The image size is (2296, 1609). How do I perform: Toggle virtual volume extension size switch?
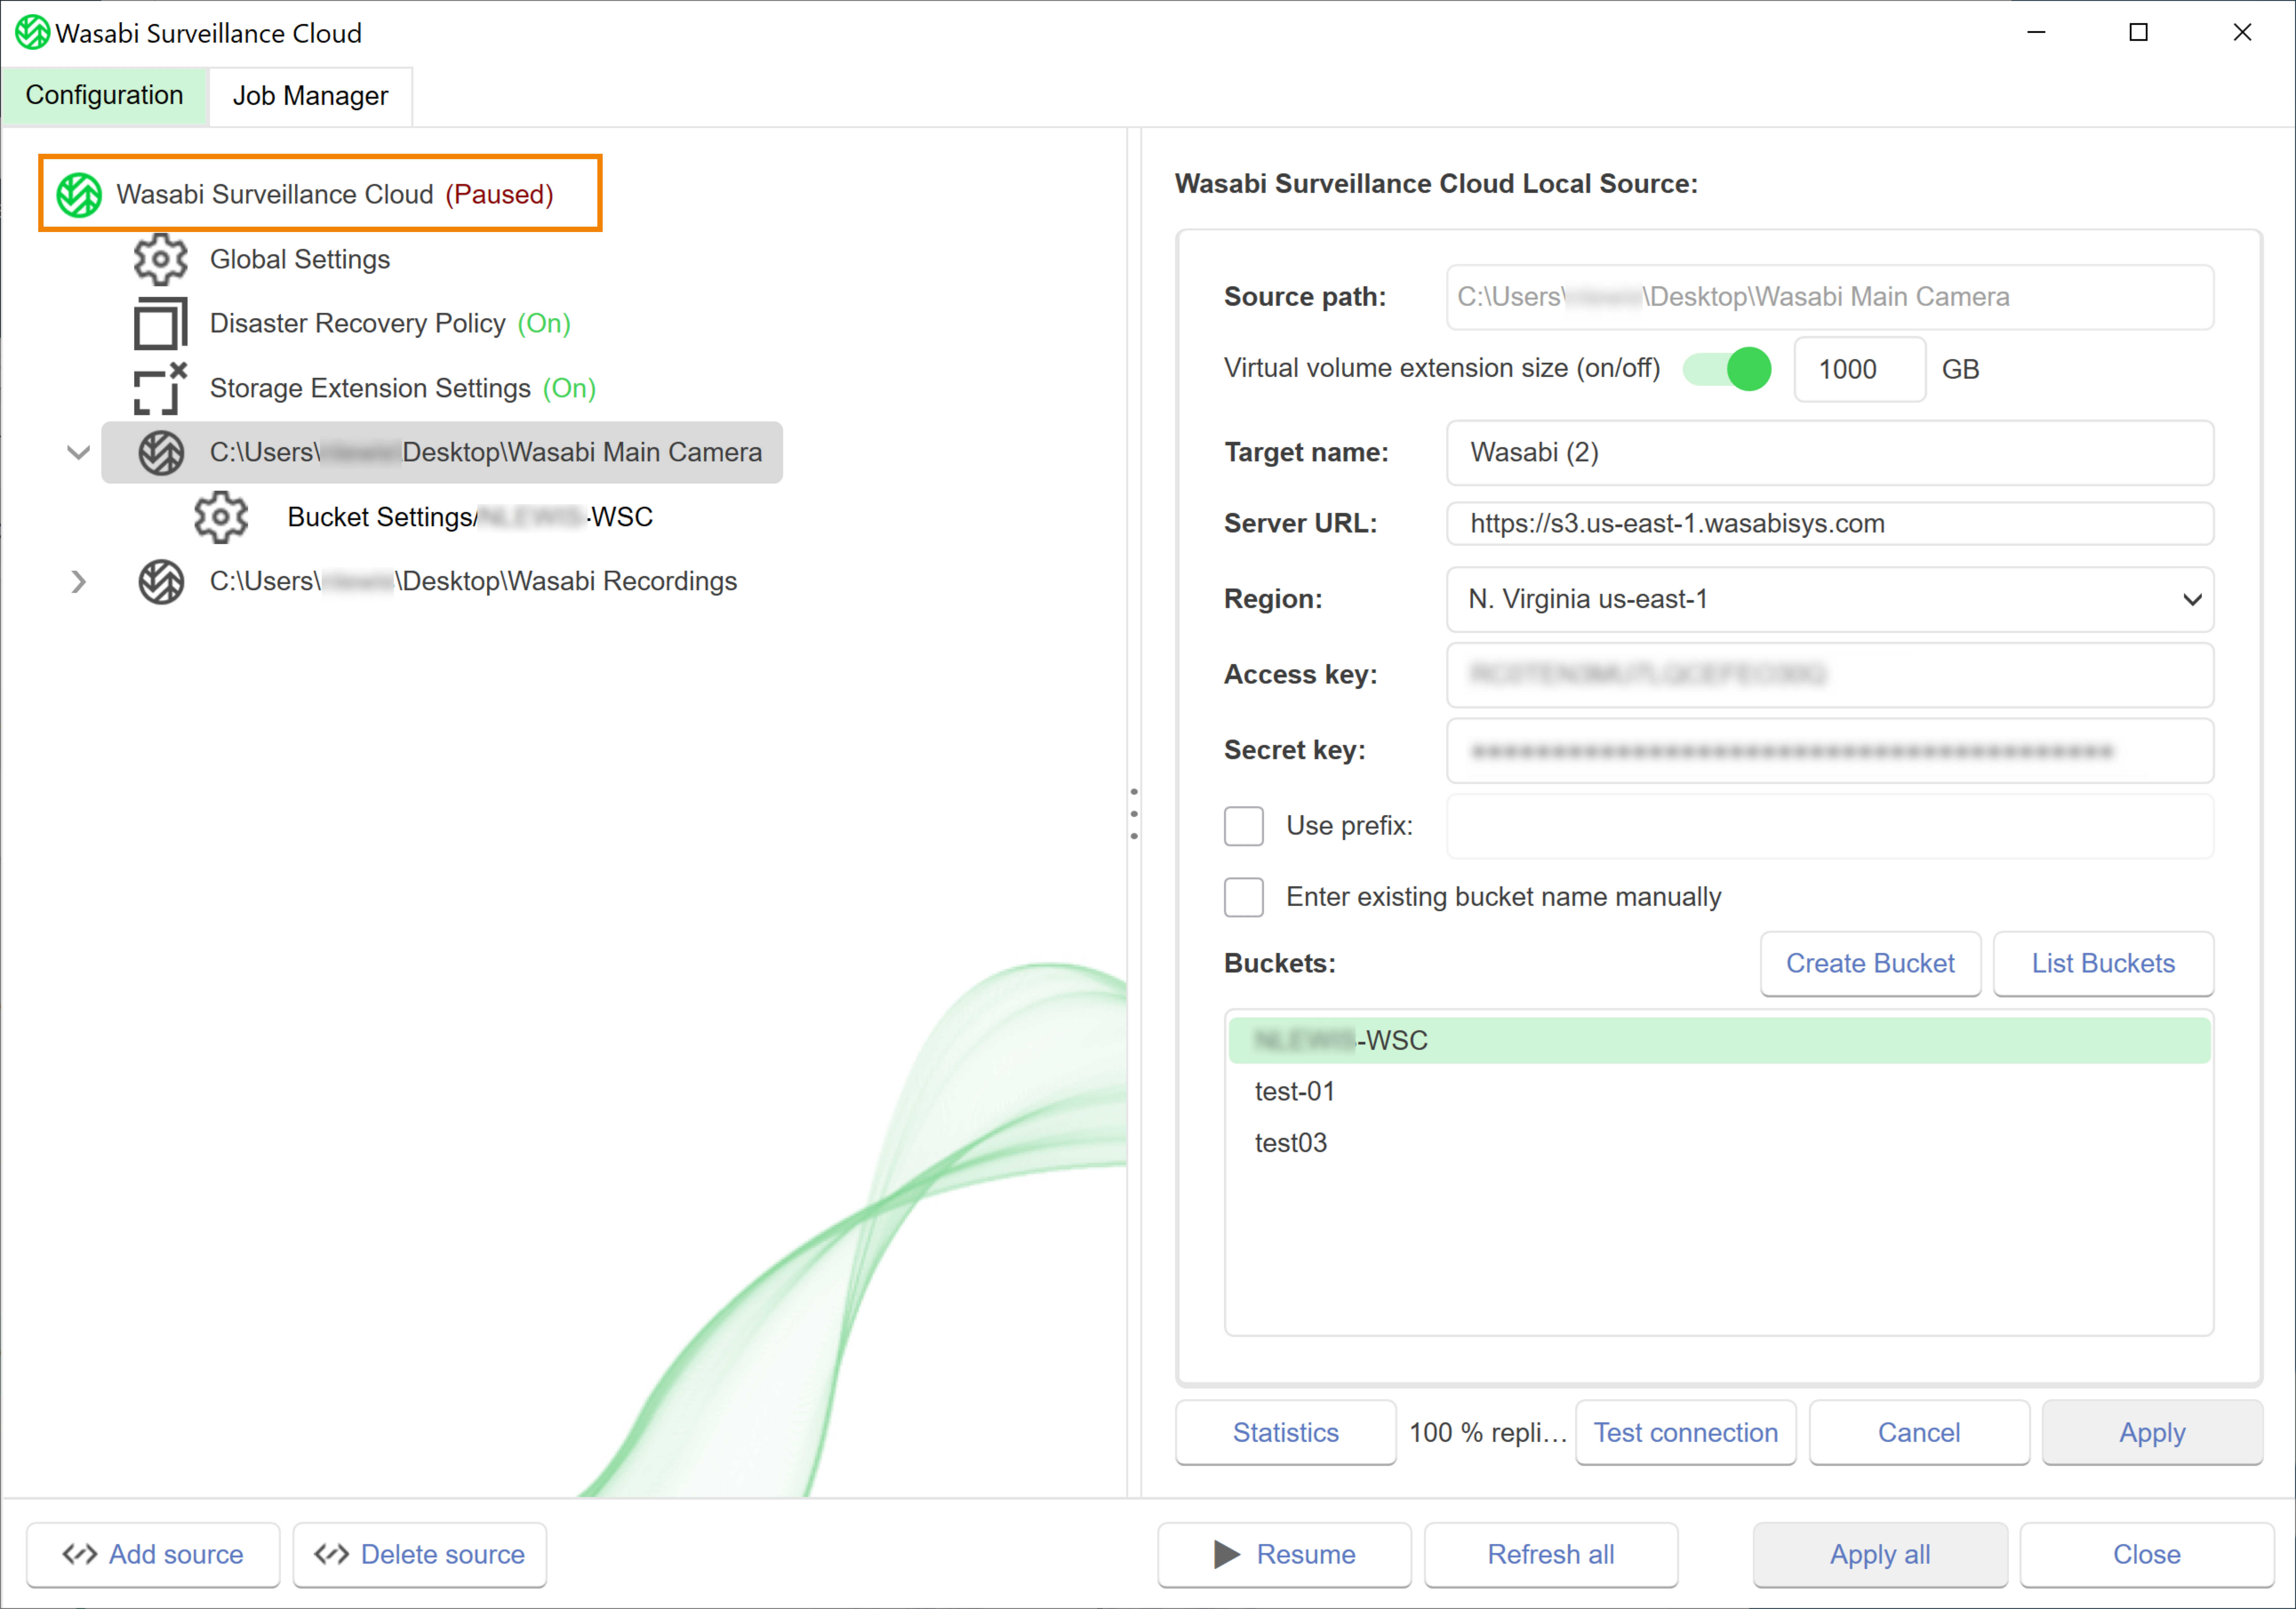point(1727,369)
